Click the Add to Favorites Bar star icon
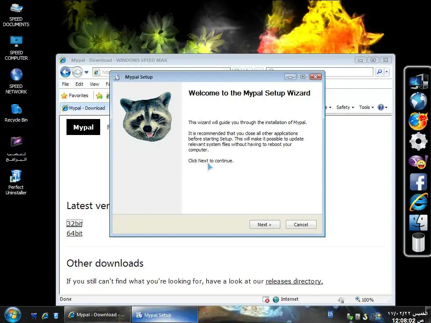The height and width of the screenshot is (323, 431). (99, 95)
